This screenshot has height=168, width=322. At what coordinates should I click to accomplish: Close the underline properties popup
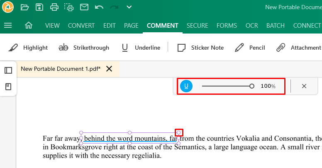[x=304, y=86]
